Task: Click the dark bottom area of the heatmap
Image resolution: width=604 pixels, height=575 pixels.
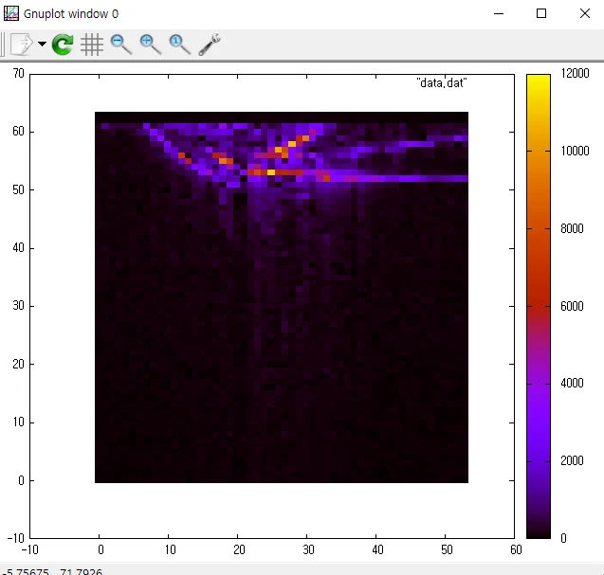Action: (282, 442)
